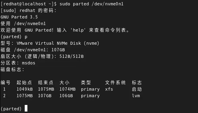Click the terminal cursor block after (parted)
The width and height of the screenshot is (198, 113).
click(x=26, y=108)
